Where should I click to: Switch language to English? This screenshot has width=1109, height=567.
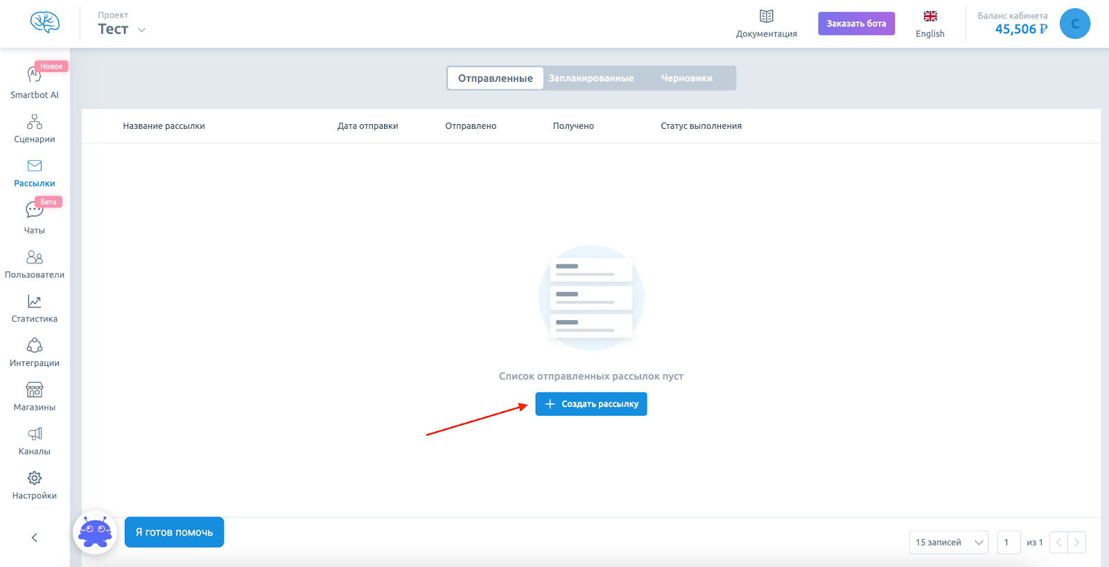929,24
